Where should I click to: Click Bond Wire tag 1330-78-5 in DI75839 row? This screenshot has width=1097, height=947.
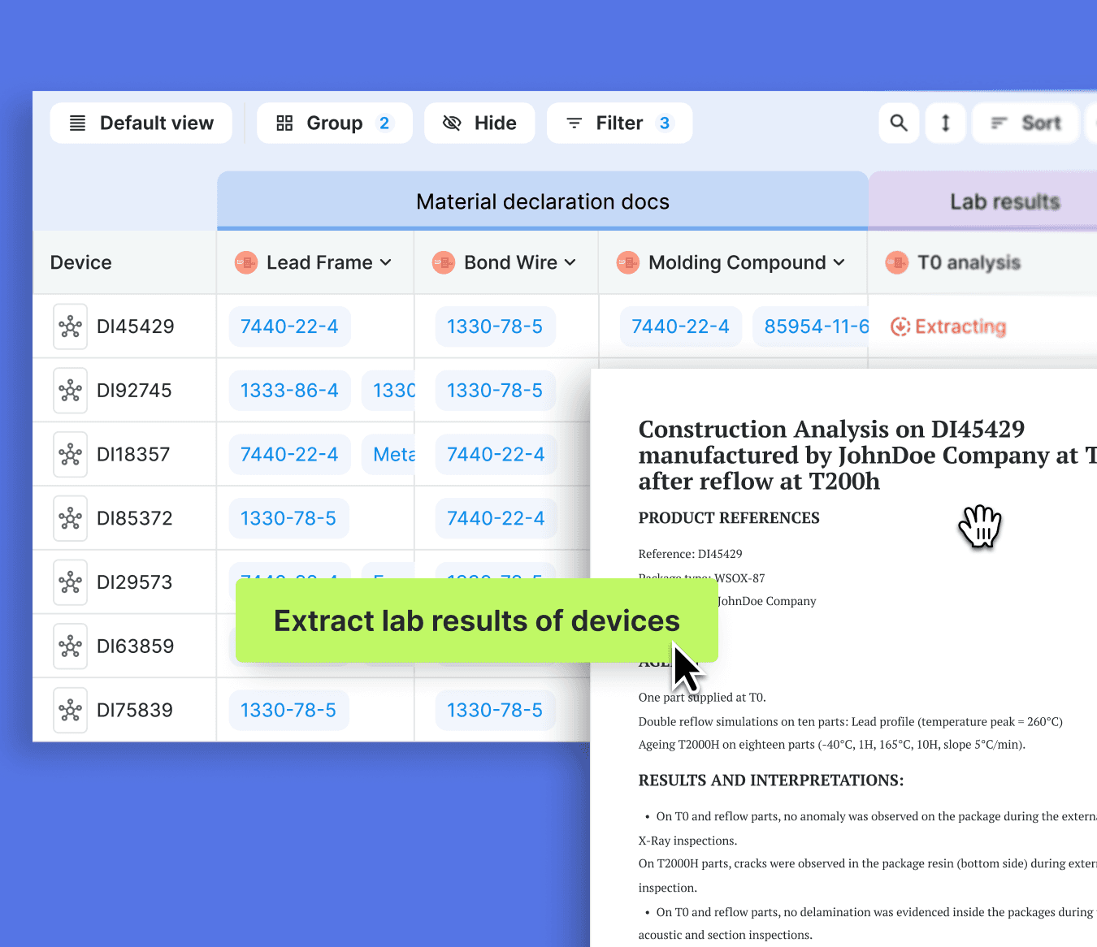point(495,710)
